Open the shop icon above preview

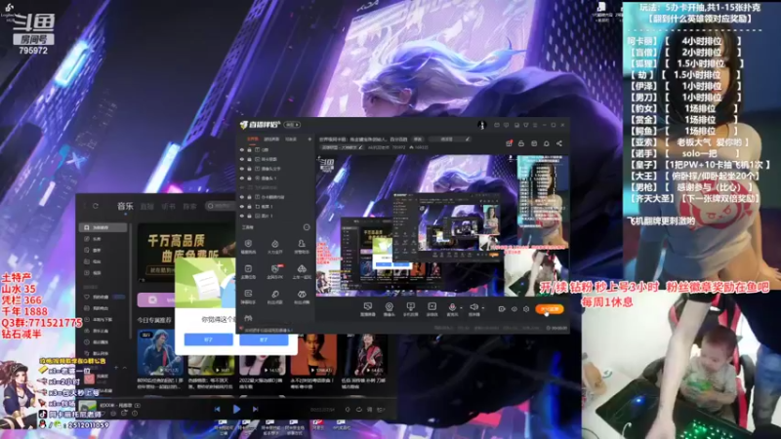tap(534, 143)
